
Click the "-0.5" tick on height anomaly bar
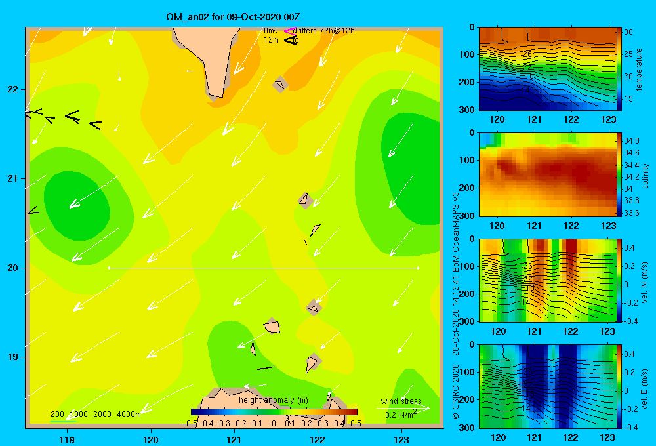pos(190,424)
